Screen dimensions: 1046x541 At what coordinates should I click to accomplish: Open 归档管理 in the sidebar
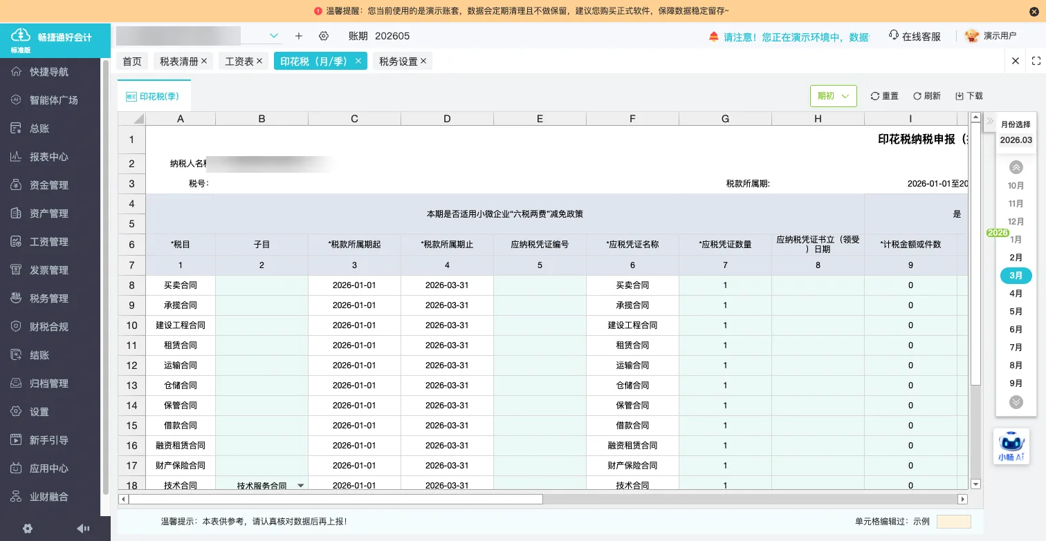49,383
